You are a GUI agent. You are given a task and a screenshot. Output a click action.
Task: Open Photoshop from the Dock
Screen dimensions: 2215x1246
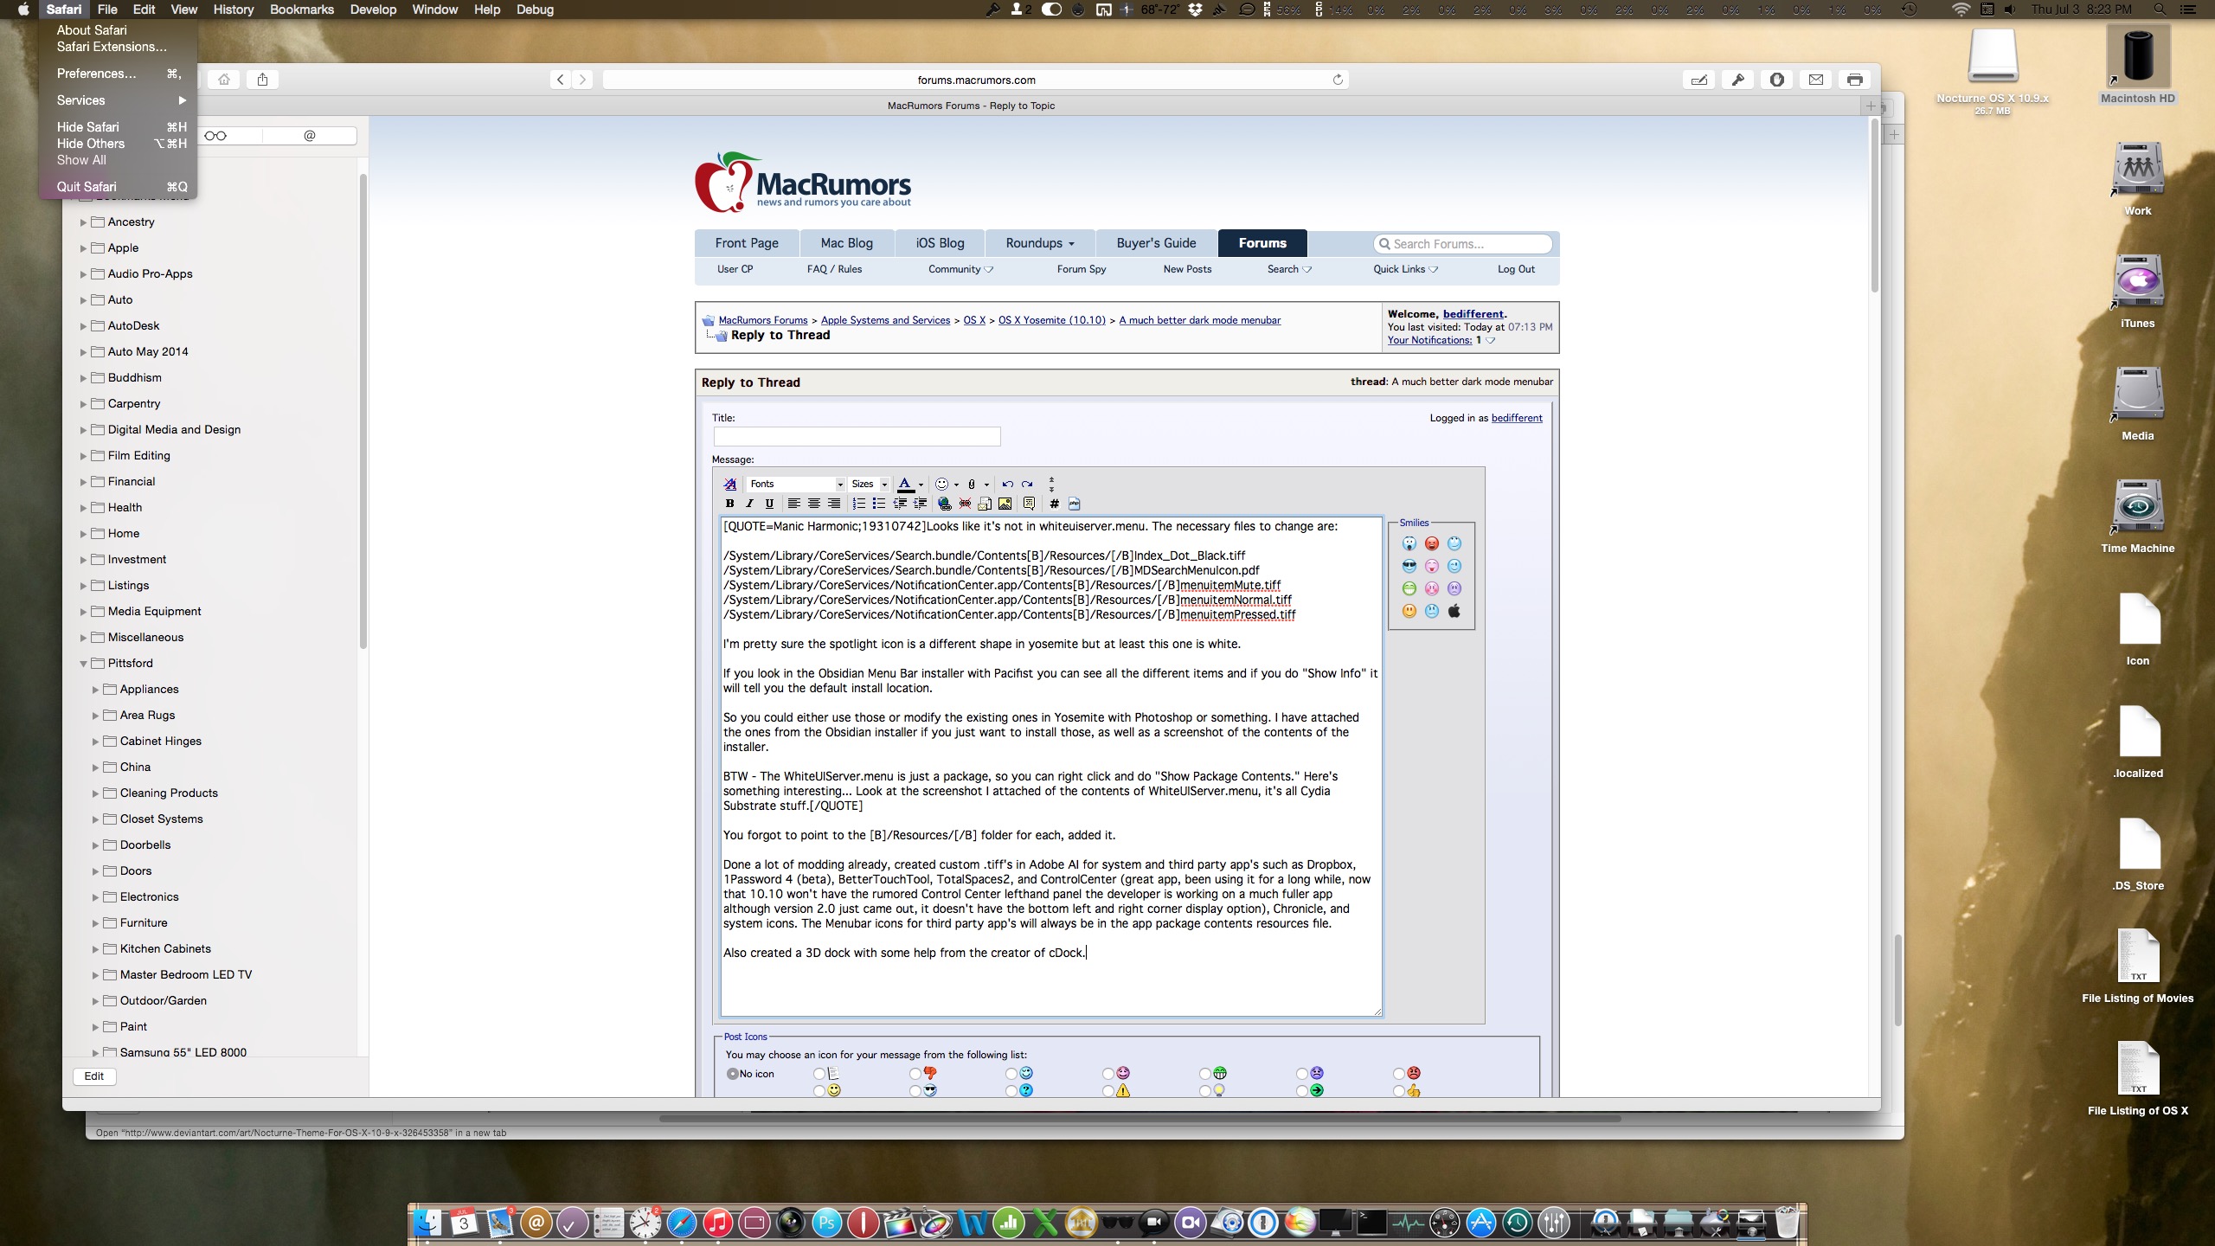point(827,1223)
